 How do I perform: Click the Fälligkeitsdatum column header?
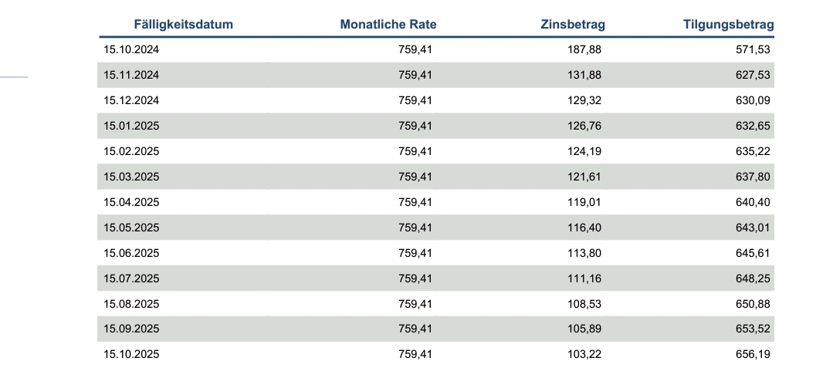[183, 25]
